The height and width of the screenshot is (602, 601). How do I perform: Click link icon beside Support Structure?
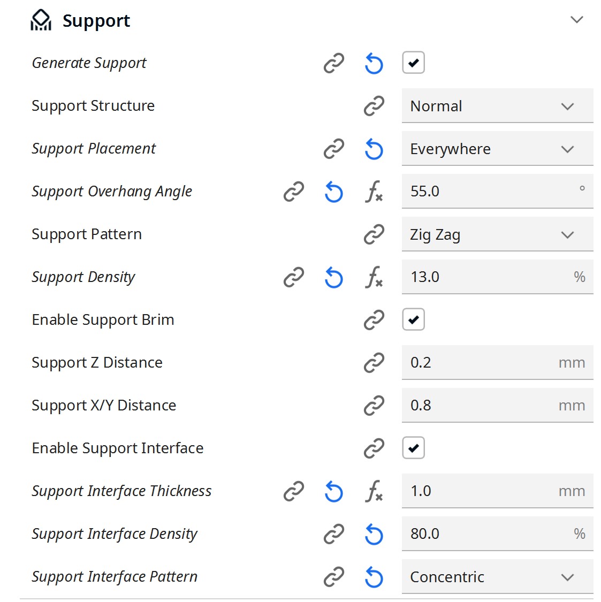(x=374, y=106)
